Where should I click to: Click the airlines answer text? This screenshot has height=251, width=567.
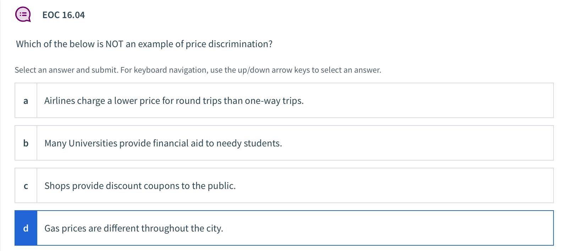coord(174,100)
